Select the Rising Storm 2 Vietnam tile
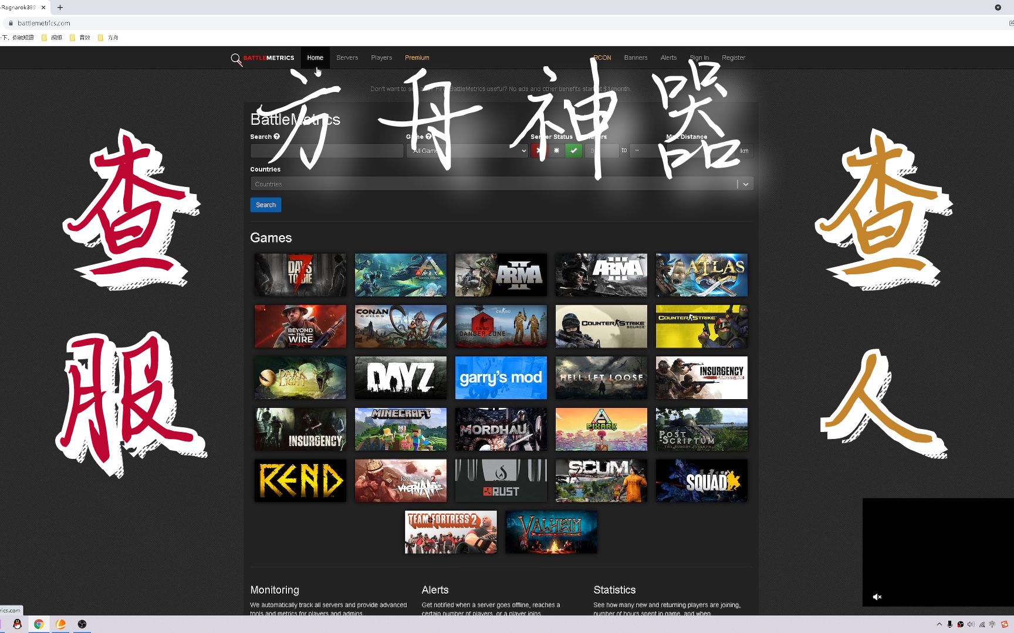The height and width of the screenshot is (633, 1014). (401, 481)
